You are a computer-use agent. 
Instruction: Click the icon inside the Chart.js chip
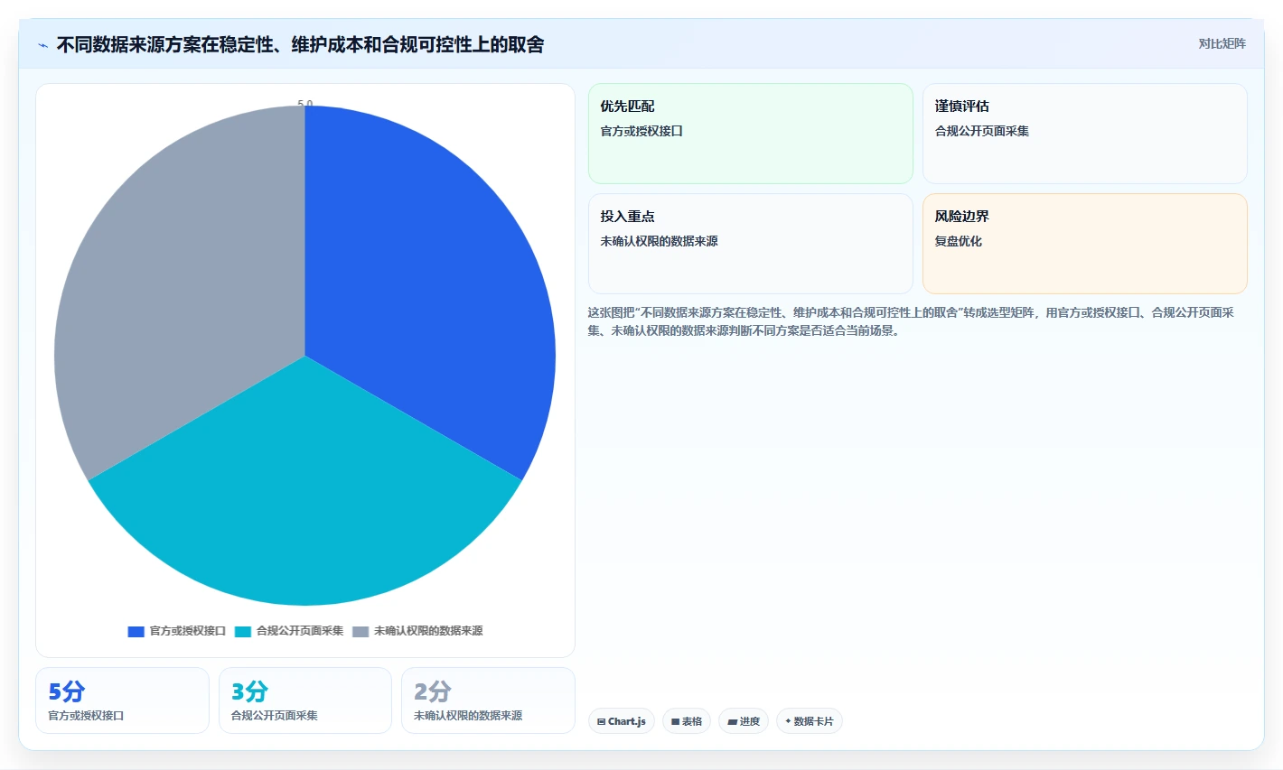(x=602, y=722)
